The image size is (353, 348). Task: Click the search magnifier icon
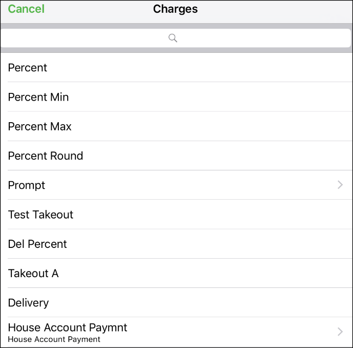tap(173, 38)
